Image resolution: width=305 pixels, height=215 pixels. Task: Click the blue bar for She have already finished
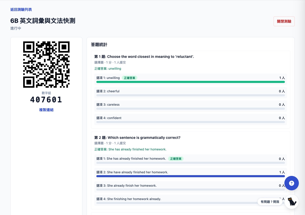tap(190, 176)
